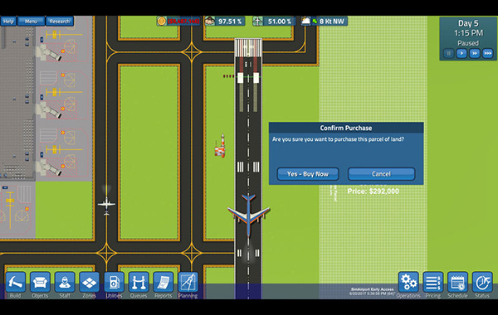The image size is (498, 315).
Task: Cancel the land purchase dialog
Action: click(x=381, y=174)
